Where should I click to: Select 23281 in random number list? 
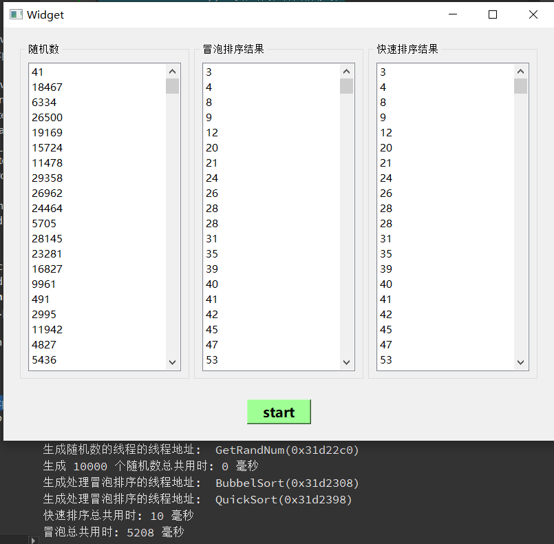coord(97,254)
